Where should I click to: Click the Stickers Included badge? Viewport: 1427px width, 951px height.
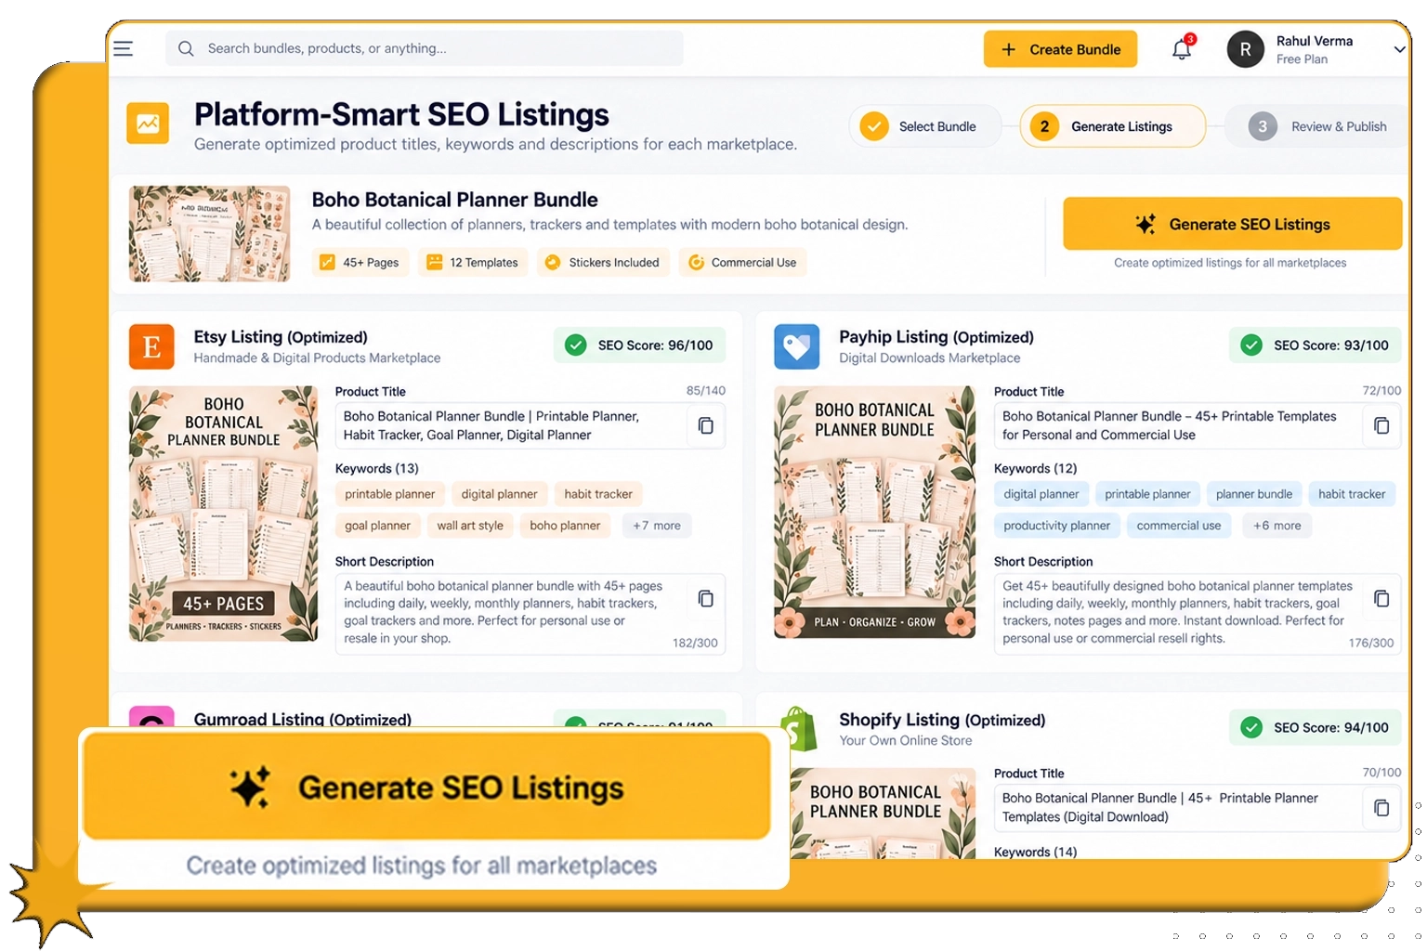tap(603, 263)
